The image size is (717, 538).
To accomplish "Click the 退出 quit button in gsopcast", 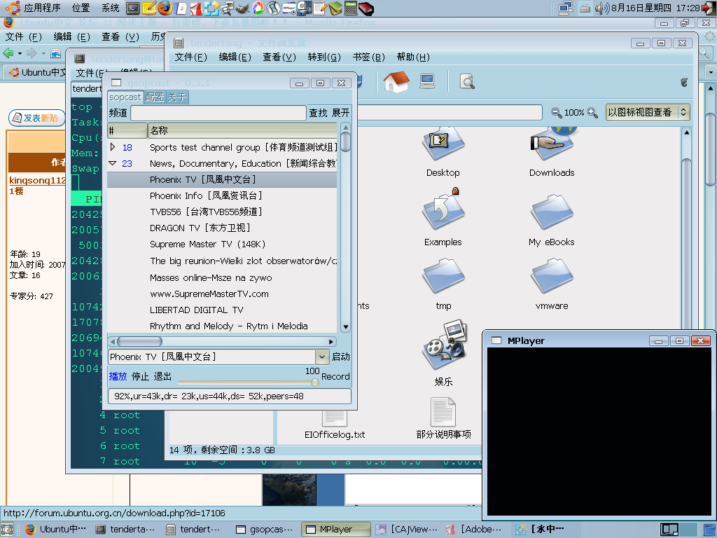I will click(x=162, y=376).
